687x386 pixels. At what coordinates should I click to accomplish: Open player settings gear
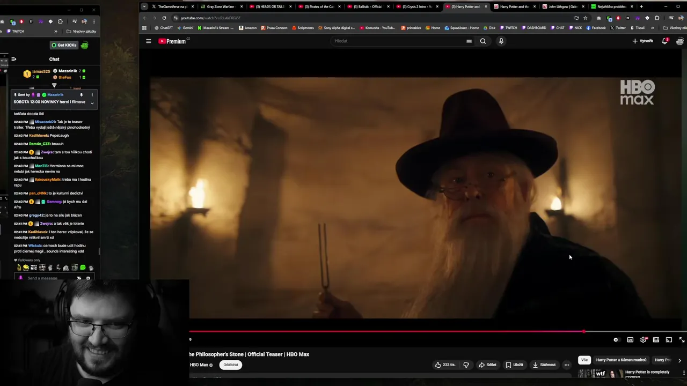tap(643, 340)
